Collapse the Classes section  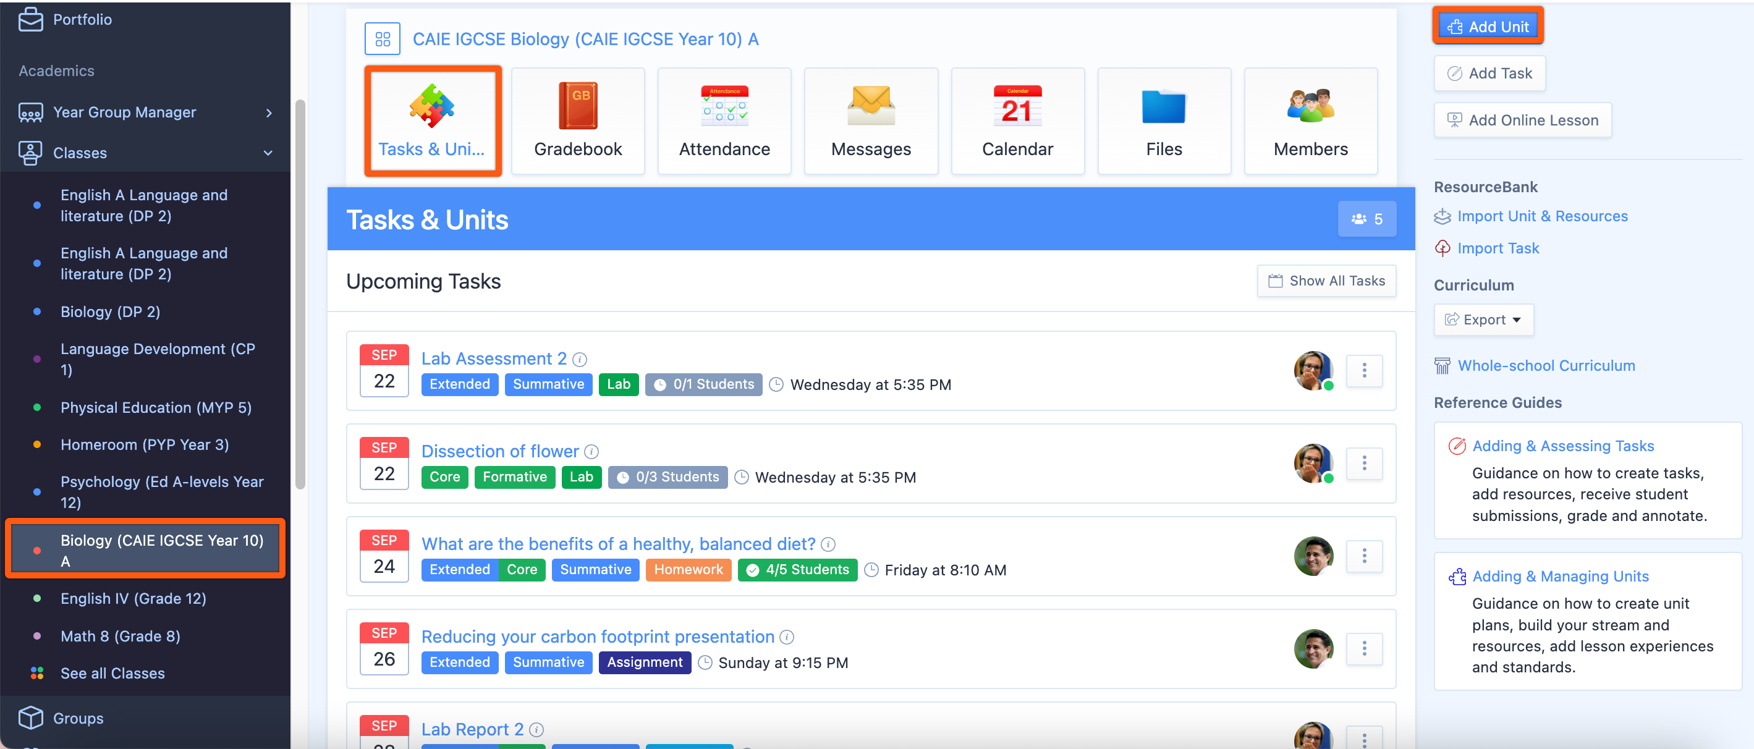268,153
